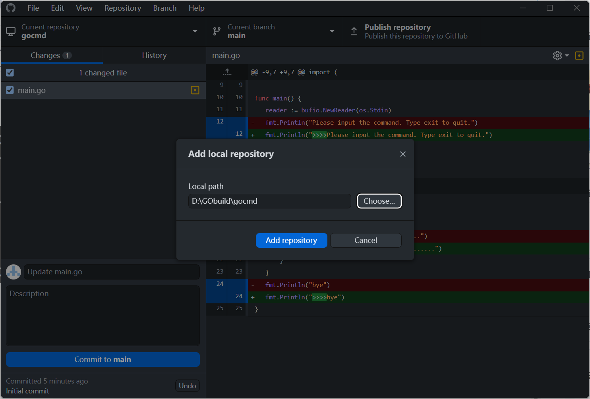Image resolution: width=590 pixels, height=399 pixels.
Task: Click the Choose... button for local path
Action: point(379,201)
